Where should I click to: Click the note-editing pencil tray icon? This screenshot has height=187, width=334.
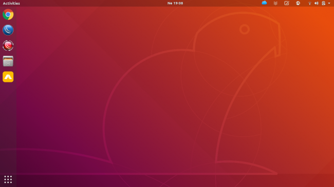pyautogui.click(x=287, y=3)
